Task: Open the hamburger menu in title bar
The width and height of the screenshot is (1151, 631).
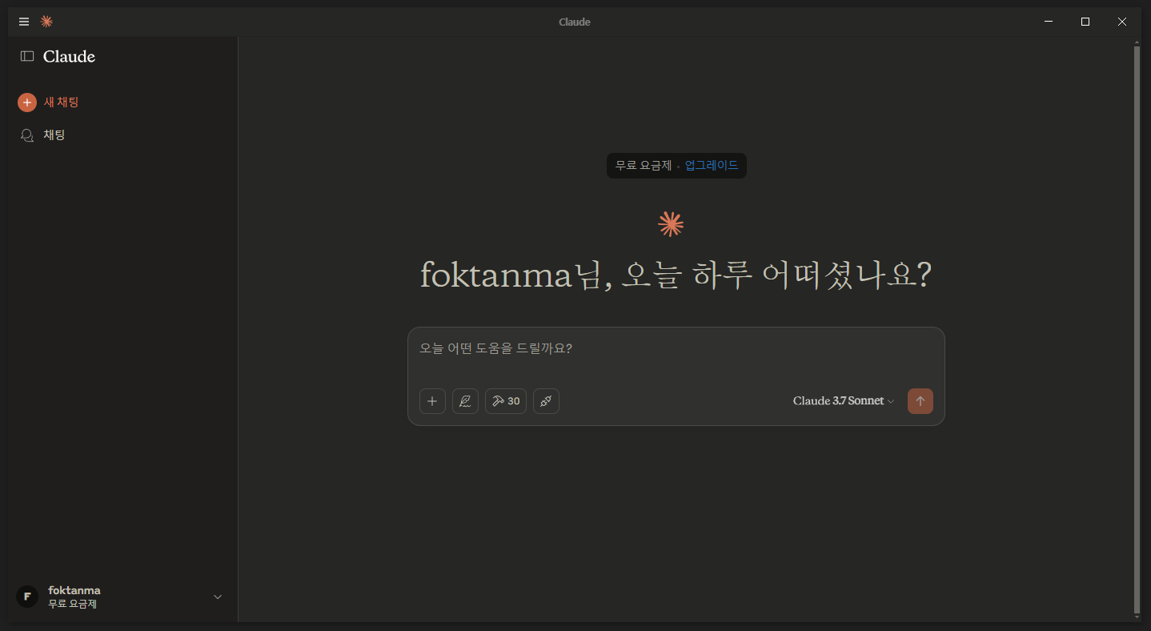Action: (x=24, y=22)
